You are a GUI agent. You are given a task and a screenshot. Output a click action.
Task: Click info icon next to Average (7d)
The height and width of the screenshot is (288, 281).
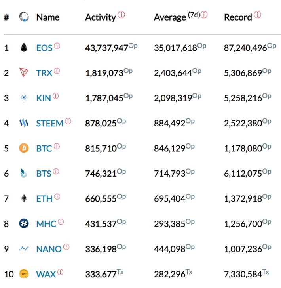(204, 15)
